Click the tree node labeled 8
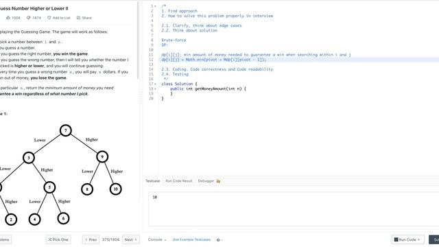 87,189
